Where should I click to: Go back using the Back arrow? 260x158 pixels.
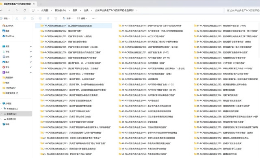point(1,11)
